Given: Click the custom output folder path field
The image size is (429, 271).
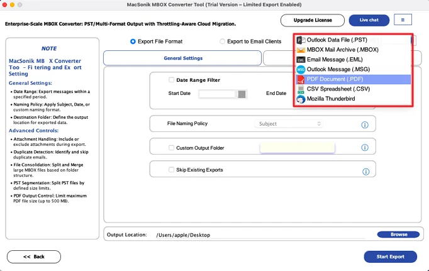Looking at the screenshot, I should 297,148.
